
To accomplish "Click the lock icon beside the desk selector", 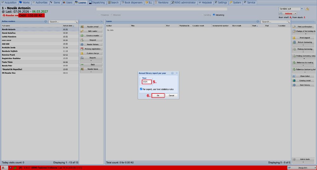I will point(307,9).
